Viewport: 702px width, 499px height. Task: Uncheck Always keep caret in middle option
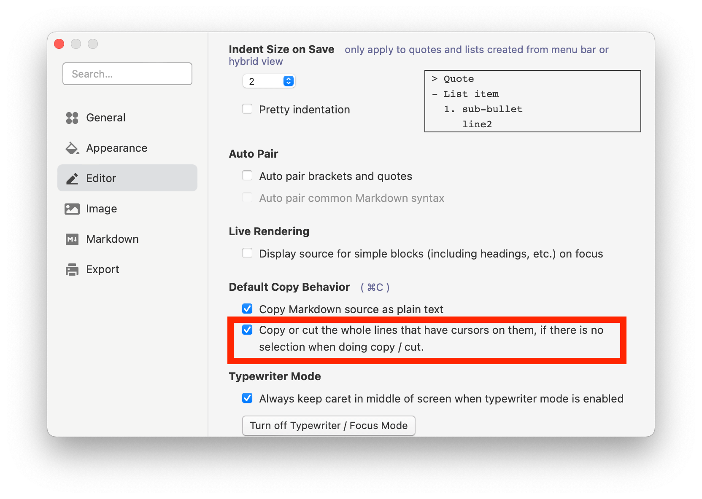(x=247, y=398)
